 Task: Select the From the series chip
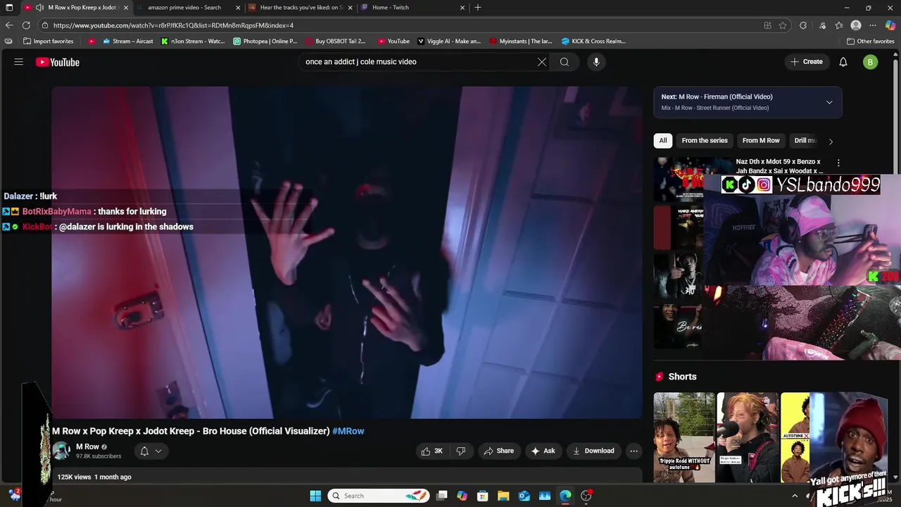[705, 140]
